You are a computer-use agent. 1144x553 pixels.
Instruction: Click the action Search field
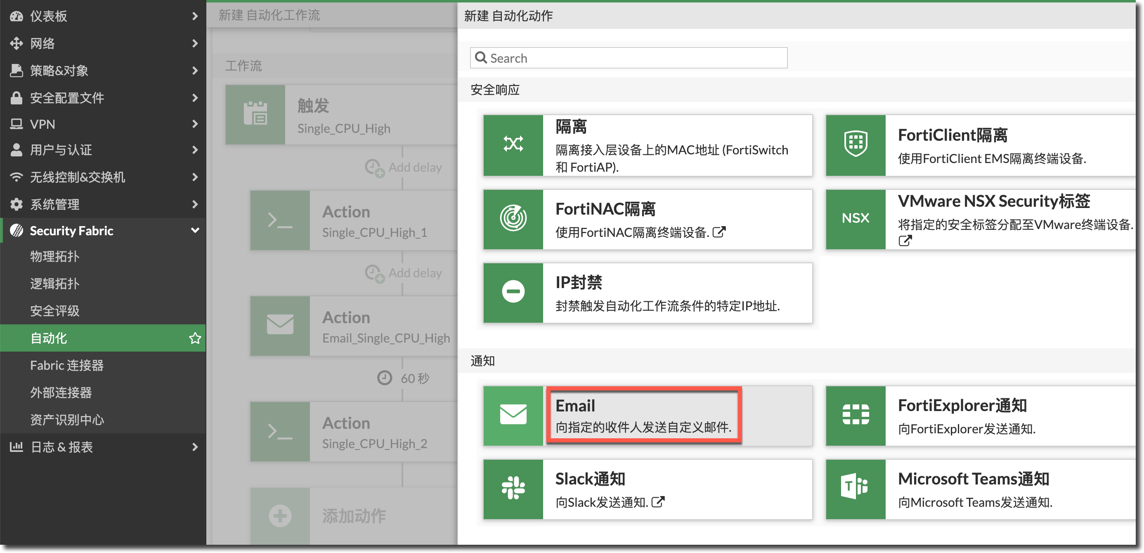click(x=629, y=58)
